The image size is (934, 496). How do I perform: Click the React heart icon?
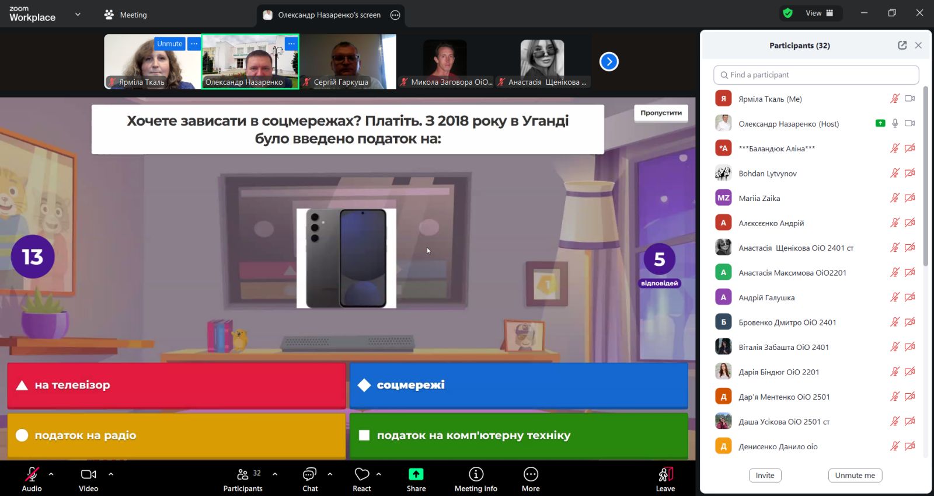[362, 474]
